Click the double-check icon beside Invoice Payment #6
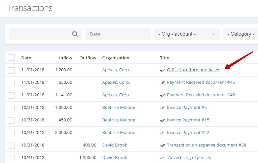 click(163, 108)
